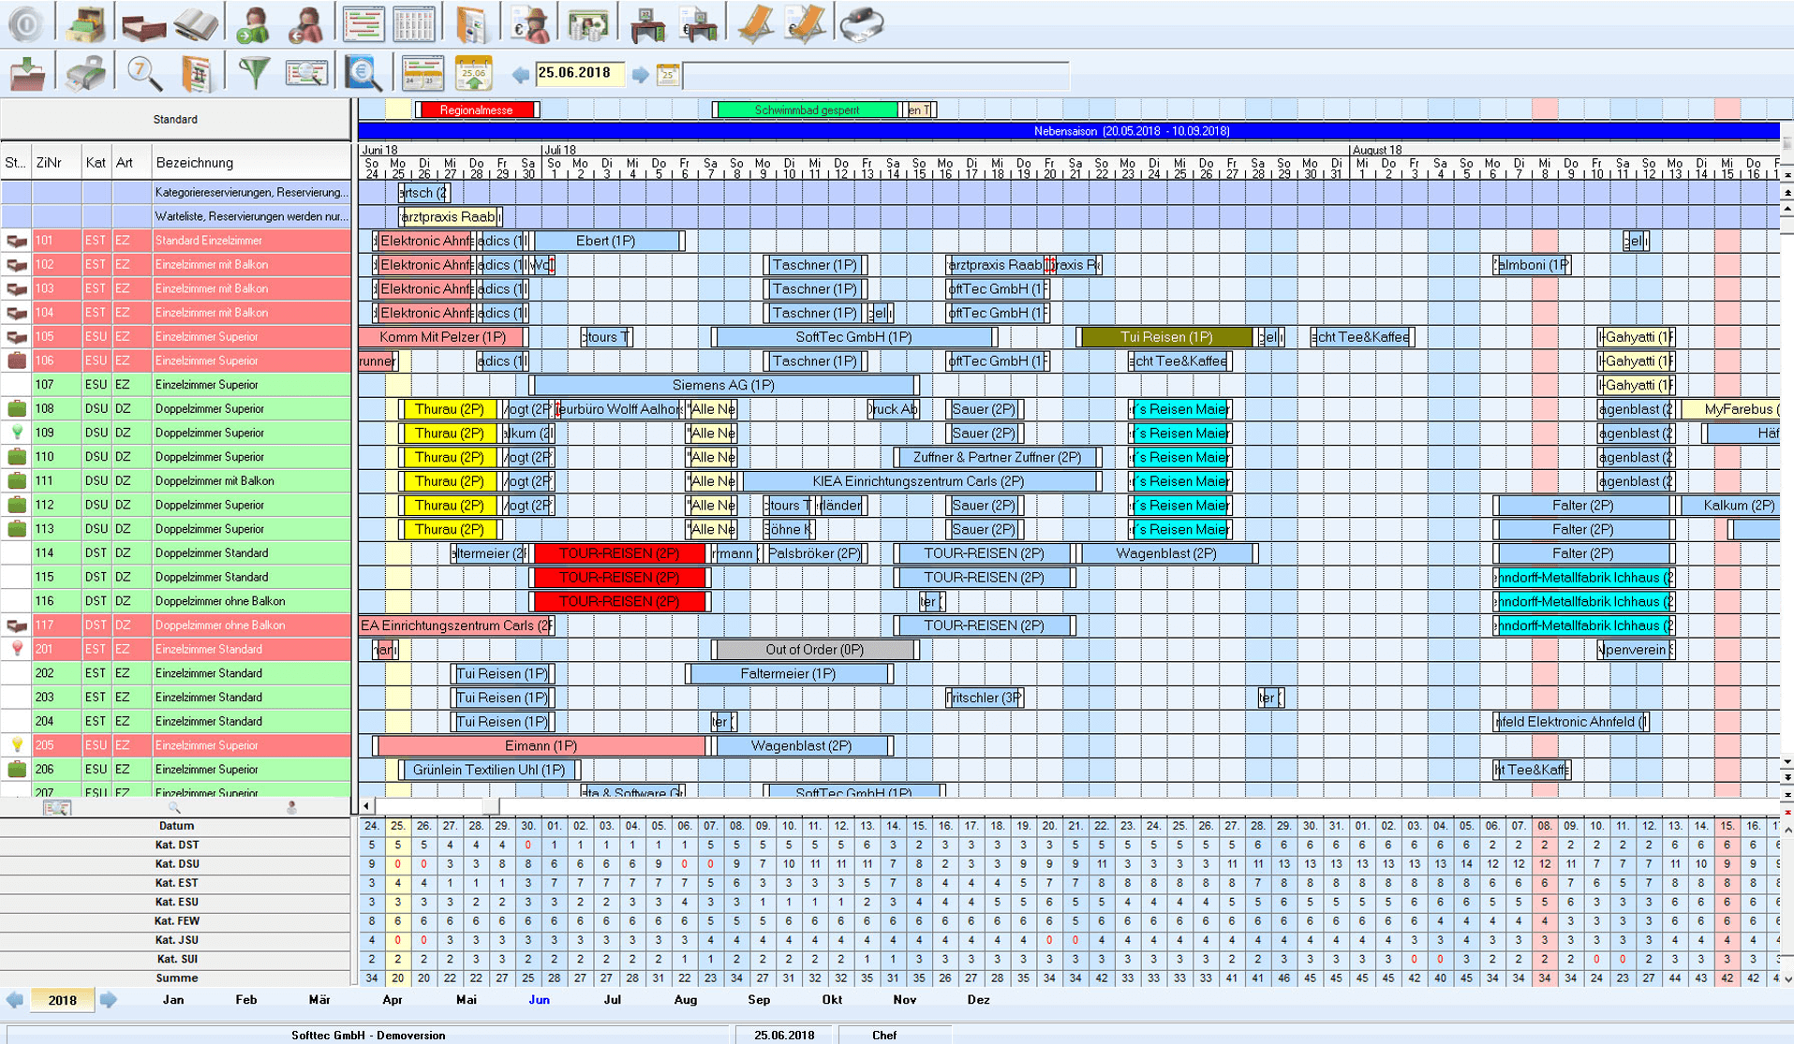
Task: Click the ZiNr column header
Action: click(x=49, y=163)
